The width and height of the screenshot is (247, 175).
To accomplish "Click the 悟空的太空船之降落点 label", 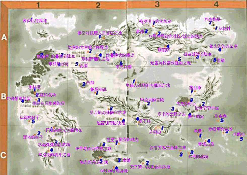I will tap(88, 47).
